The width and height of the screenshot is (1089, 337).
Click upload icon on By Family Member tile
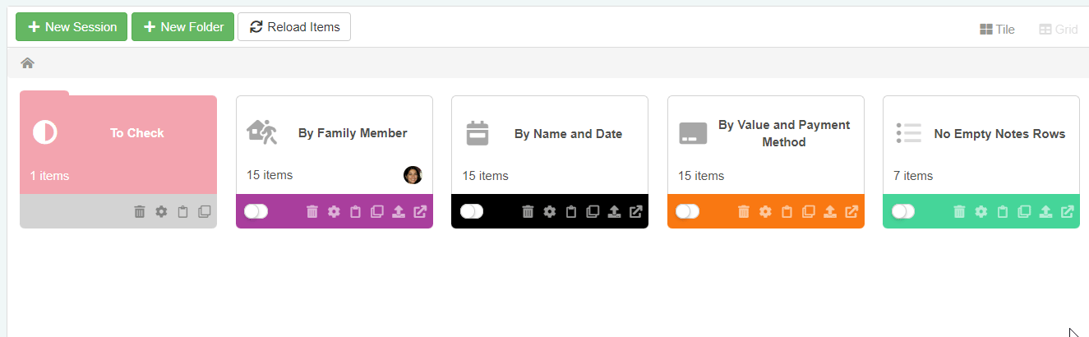point(399,212)
